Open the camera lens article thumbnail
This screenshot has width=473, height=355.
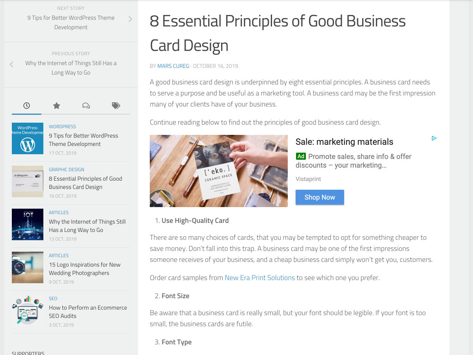(28, 267)
